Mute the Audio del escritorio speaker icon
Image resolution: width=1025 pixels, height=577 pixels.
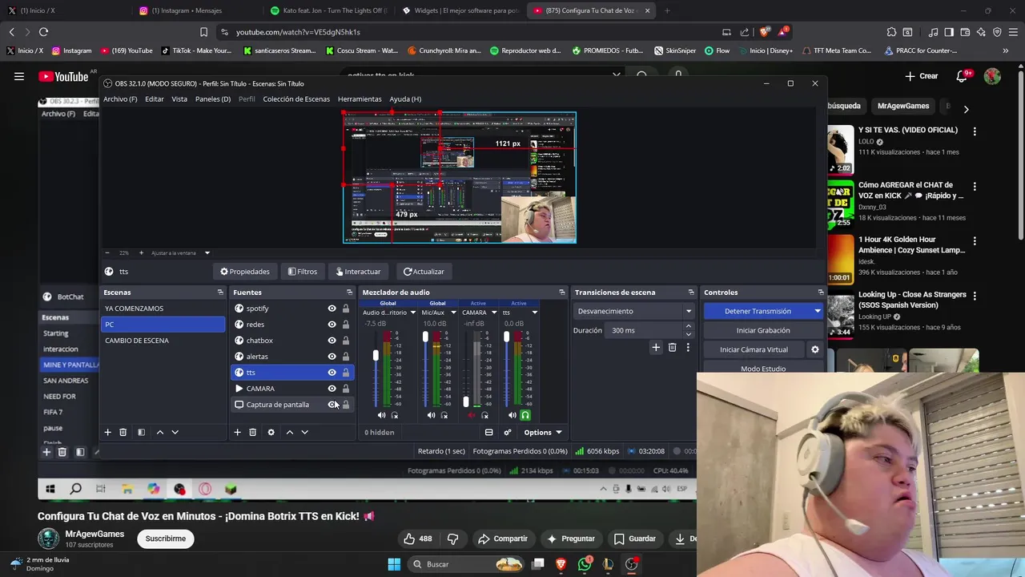pyautogui.click(x=381, y=415)
